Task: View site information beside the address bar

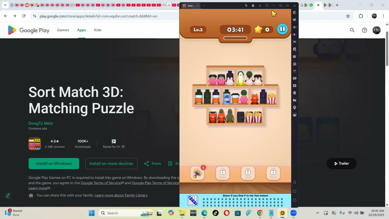Action: coord(34,16)
